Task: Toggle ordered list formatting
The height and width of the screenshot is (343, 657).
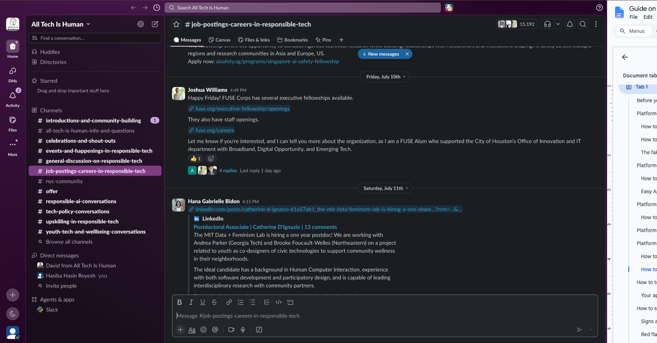Action: pyautogui.click(x=241, y=302)
